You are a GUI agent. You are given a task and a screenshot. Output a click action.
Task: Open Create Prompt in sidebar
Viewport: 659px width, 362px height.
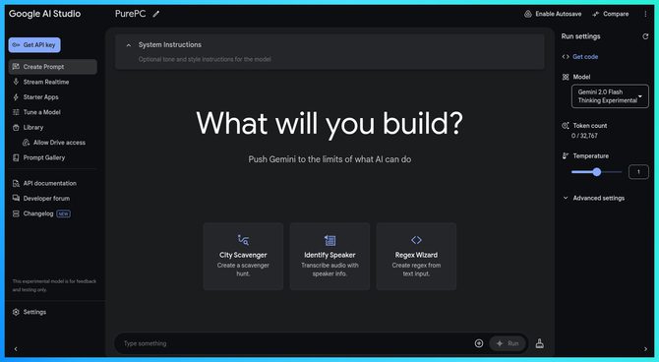pos(52,67)
